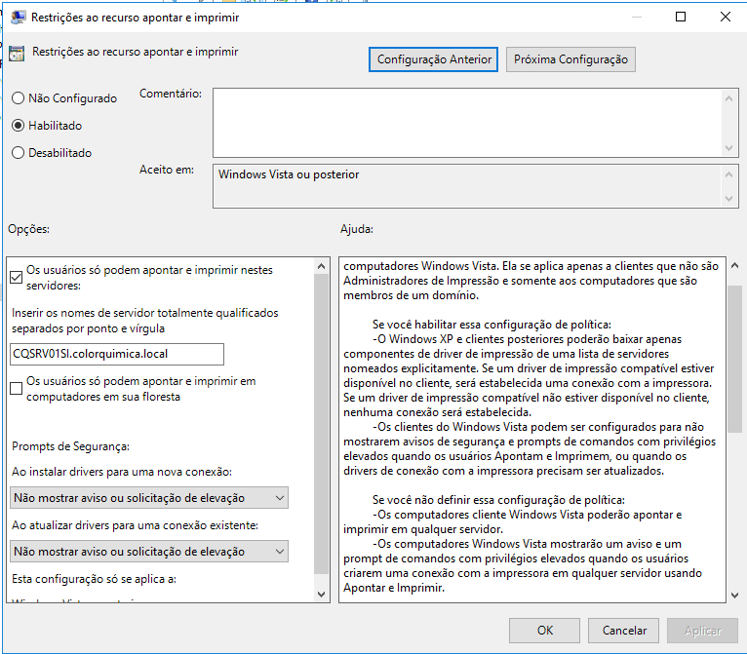Viewport: 747px width, 654px height.
Task: Select the Habilitado radio option
Action: [18, 126]
